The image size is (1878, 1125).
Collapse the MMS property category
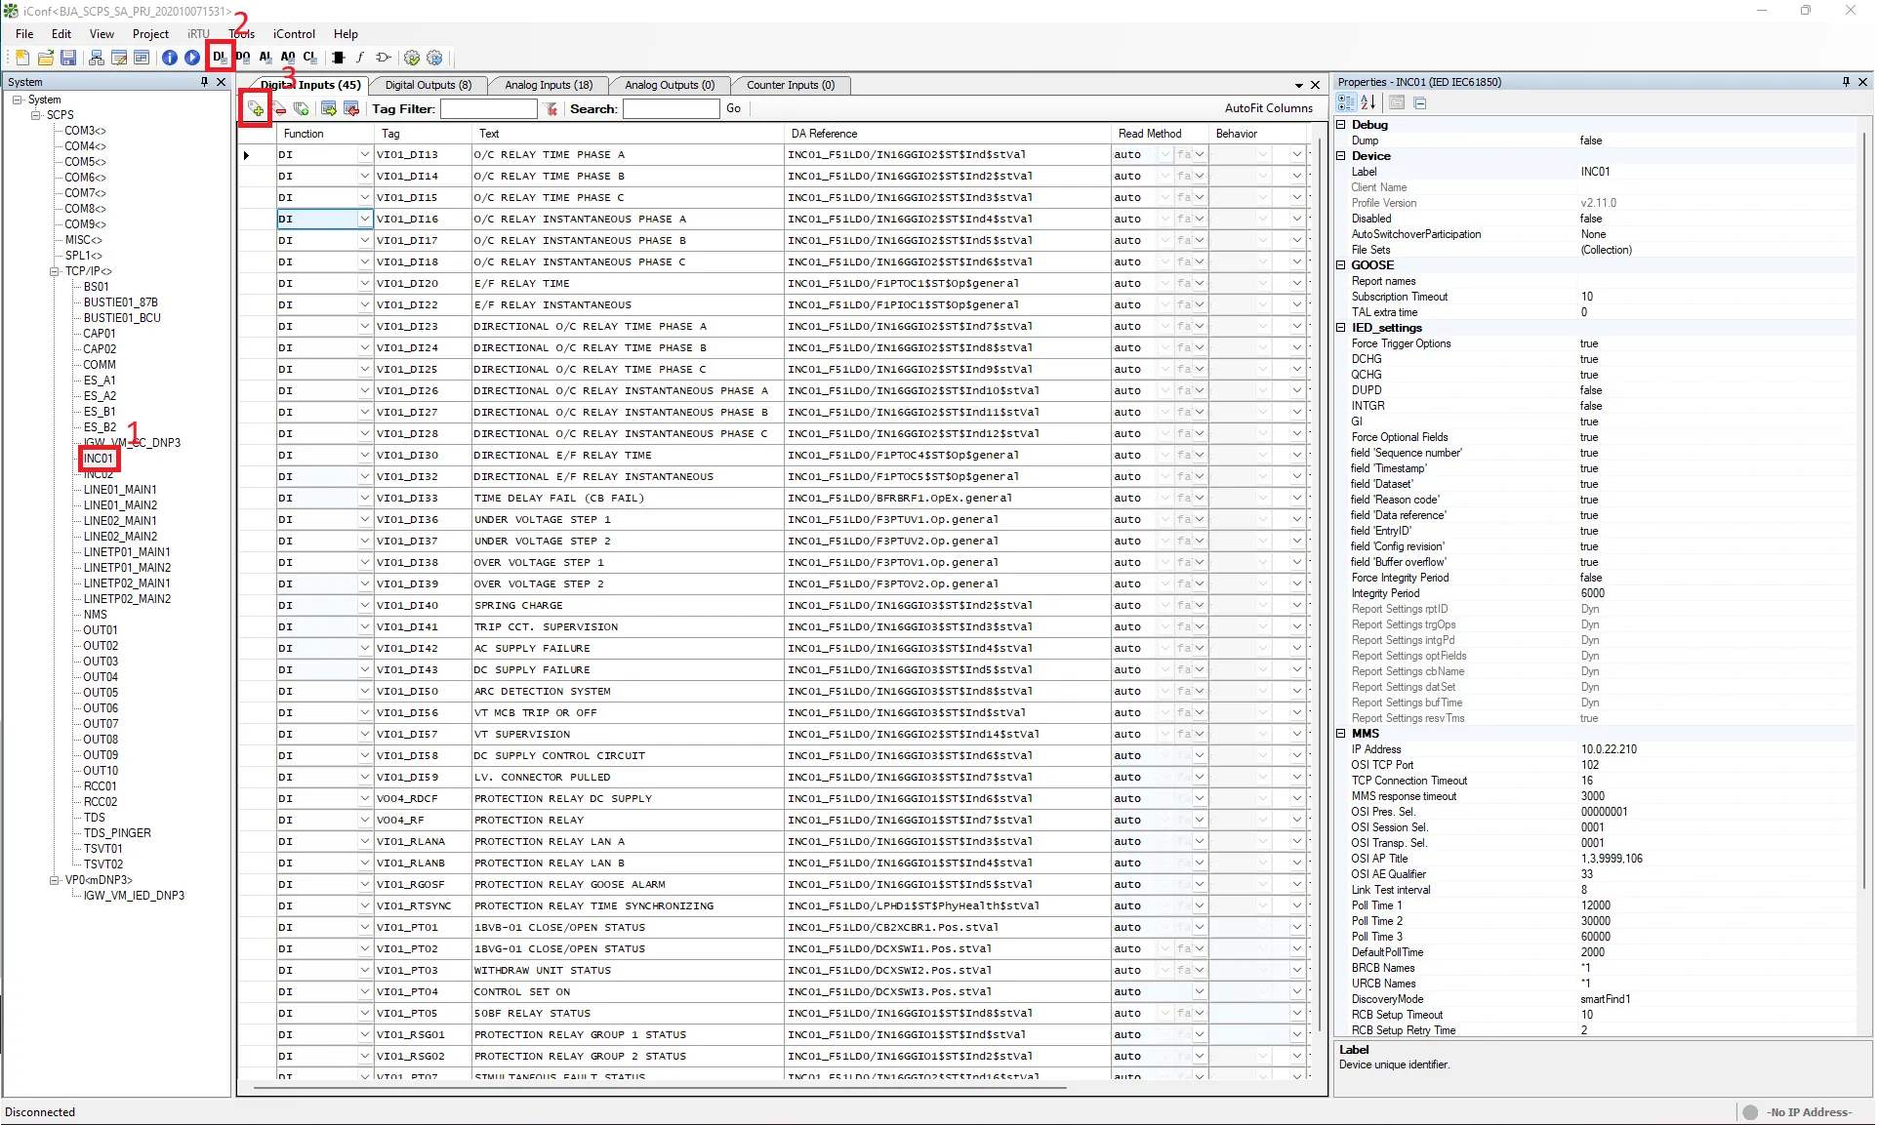tap(1341, 734)
